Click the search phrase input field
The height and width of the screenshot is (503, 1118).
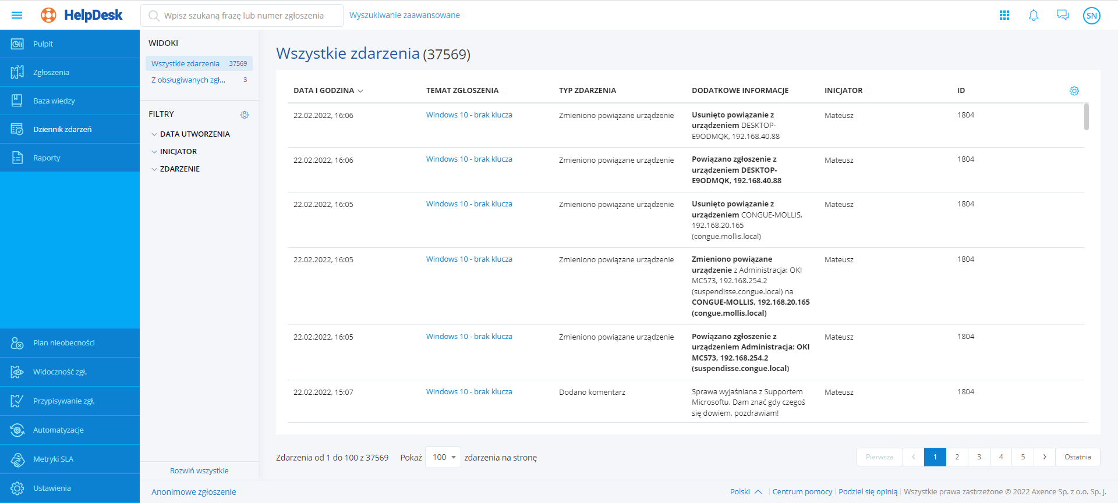pyautogui.click(x=245, y=16)
